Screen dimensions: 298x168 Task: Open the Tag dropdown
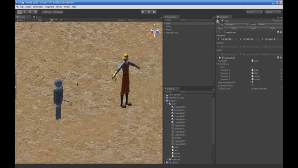236,24
